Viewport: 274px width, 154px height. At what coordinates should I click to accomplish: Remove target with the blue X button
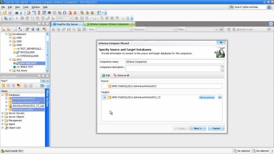pyautogui.click(x=220, y=98)
